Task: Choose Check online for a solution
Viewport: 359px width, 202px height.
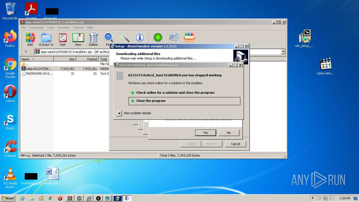Action: [184, 93]
